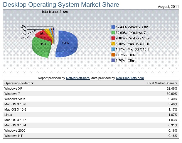
Task: Select the light blue Mac OS X 10.5 swatch
Action: pyautogui.click(x=113, y=49)
